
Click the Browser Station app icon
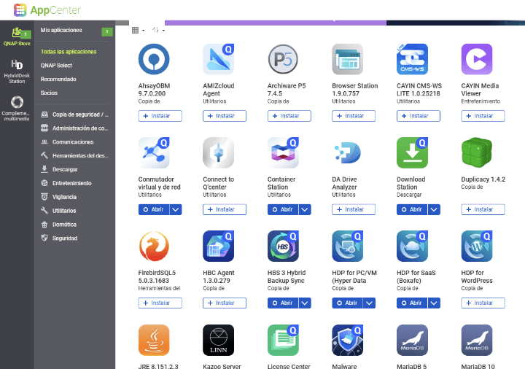pyautogui.click(x=348, y=59)
